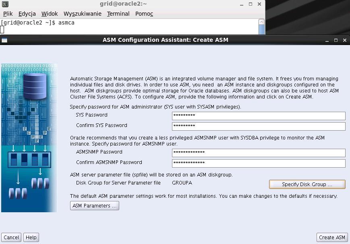Click the terminal window vertical scrollbar
The height and width of the screenshot is (244, 350).
pos(261,27)
